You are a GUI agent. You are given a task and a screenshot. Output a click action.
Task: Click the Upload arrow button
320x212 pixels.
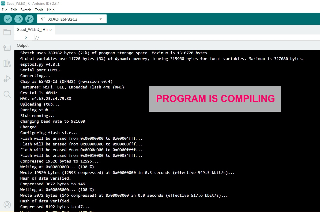pos(19,19)
